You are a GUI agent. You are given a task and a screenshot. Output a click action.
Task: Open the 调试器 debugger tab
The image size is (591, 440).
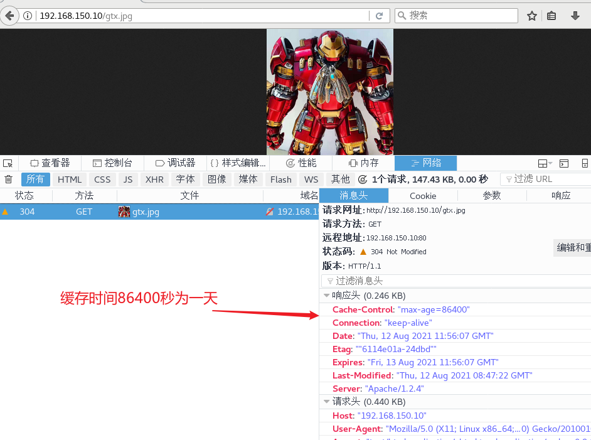(x=176, y=163)
